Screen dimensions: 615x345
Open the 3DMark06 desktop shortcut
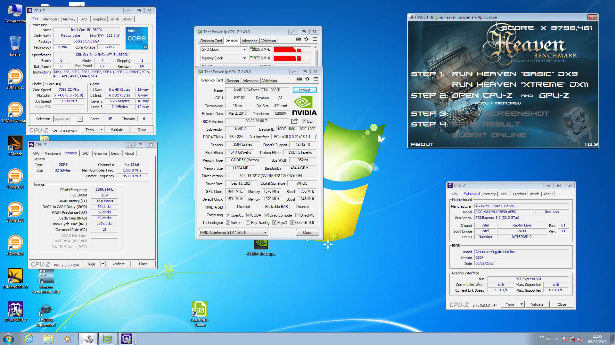tap(15, 245)
